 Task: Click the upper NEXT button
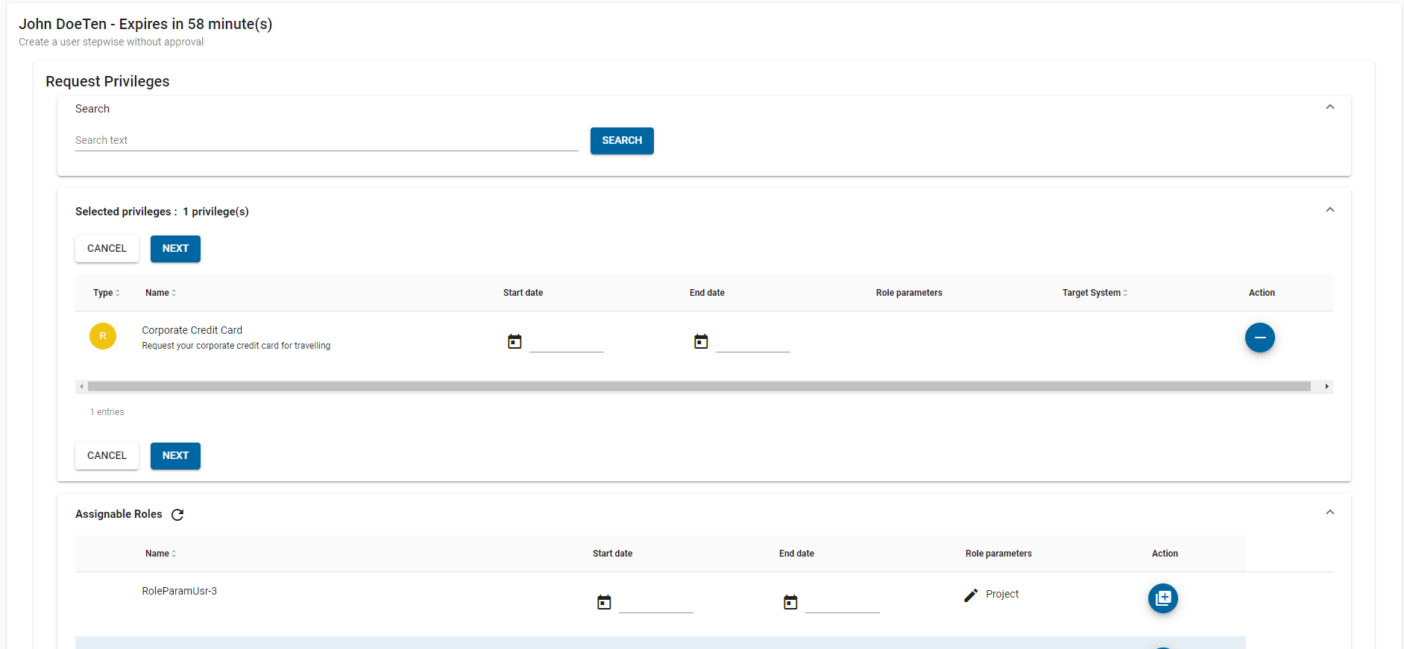pyautogui.click(x=175, y=249)
